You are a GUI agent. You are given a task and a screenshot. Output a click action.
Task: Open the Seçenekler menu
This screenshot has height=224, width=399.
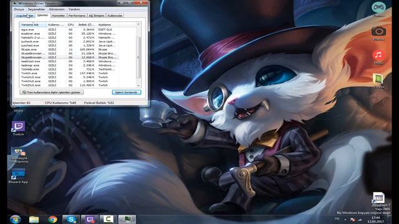tap(36, 9)
